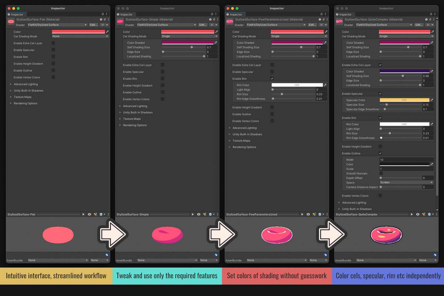Open Space dropdown in StylizedSurface-QuiteComplex outline settings
444x296 pixels.
point(406,182)
